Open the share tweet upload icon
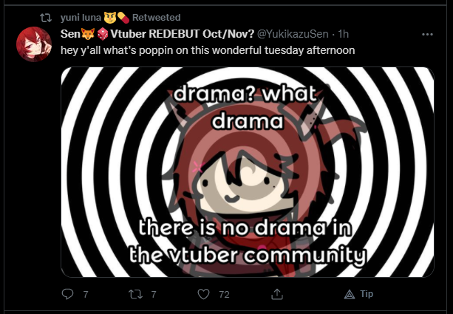The width and height of the screenshot is (453, 314). 277,294
